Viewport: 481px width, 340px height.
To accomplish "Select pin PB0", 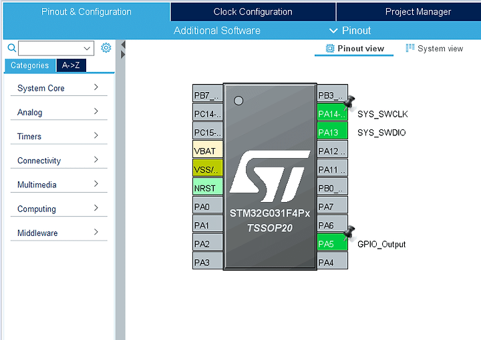I will click(x=332, y=187).
